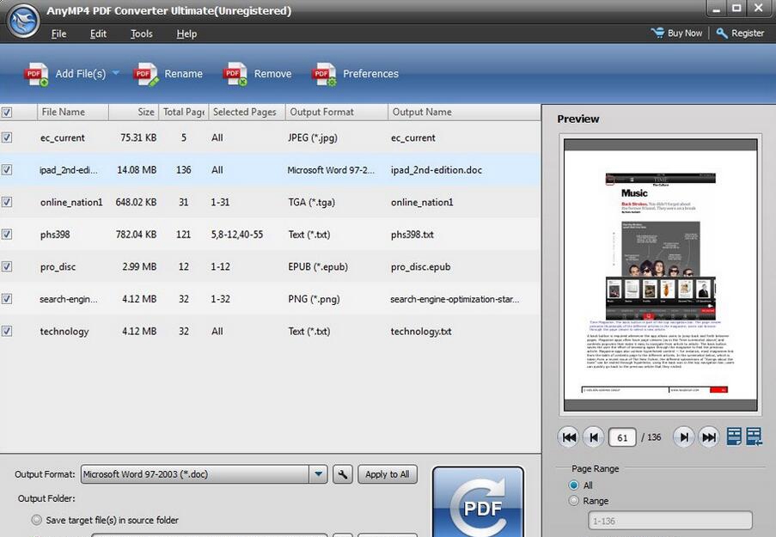Click the preview page thumbnail
Viewport: 776px width, 537px height.
tap(661, 275)
